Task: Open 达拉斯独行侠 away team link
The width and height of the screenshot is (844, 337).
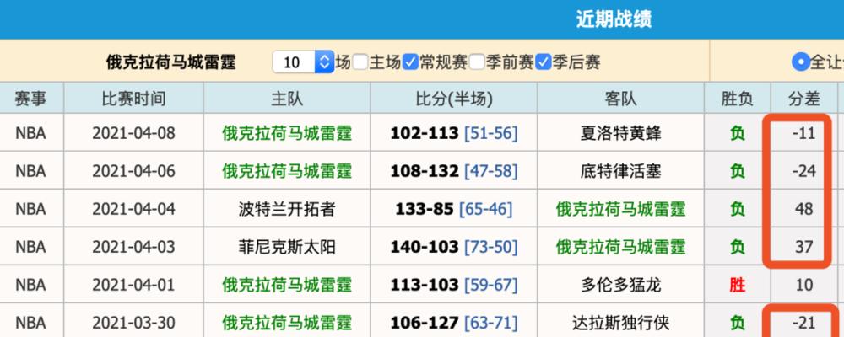Action: pos(620,323)
